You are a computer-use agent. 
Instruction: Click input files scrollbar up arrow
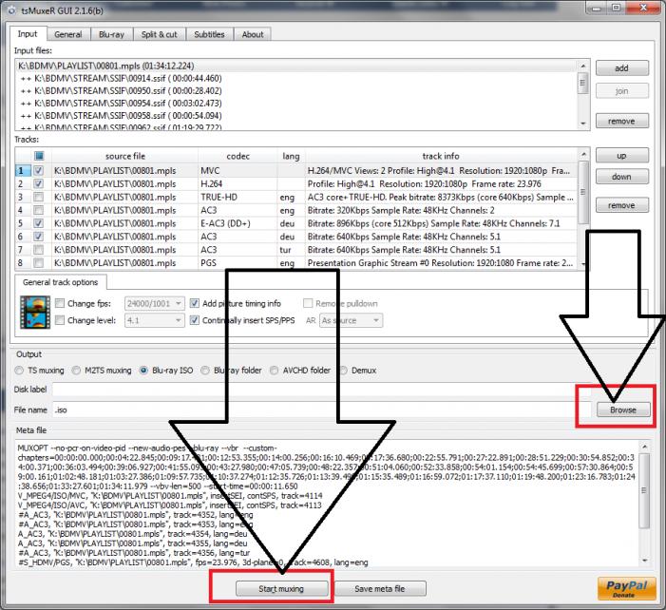(583, 66)
